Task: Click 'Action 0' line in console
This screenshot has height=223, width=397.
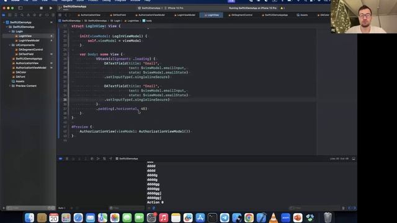Action: click(x=155, y=203)
